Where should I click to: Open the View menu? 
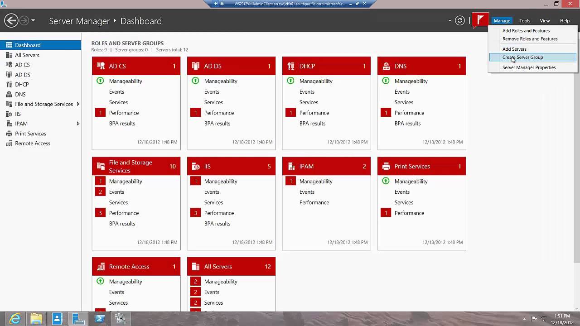(x=545, y=21)
